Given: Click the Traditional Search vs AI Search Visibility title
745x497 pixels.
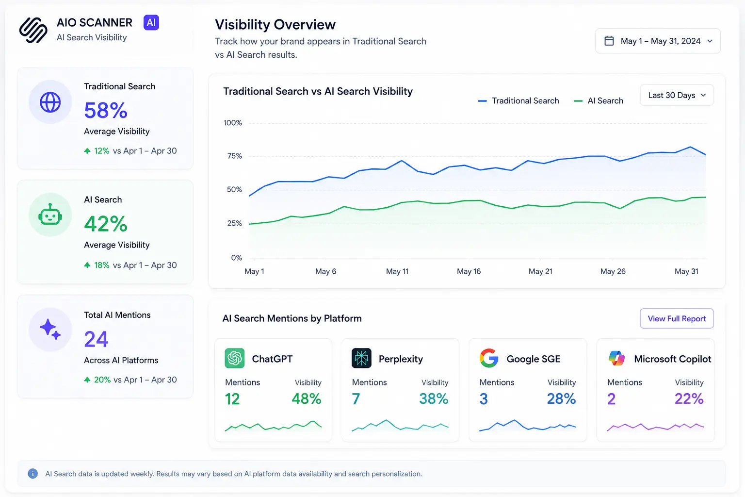Looking at the screenshot, I should click(x=318, y=91).
